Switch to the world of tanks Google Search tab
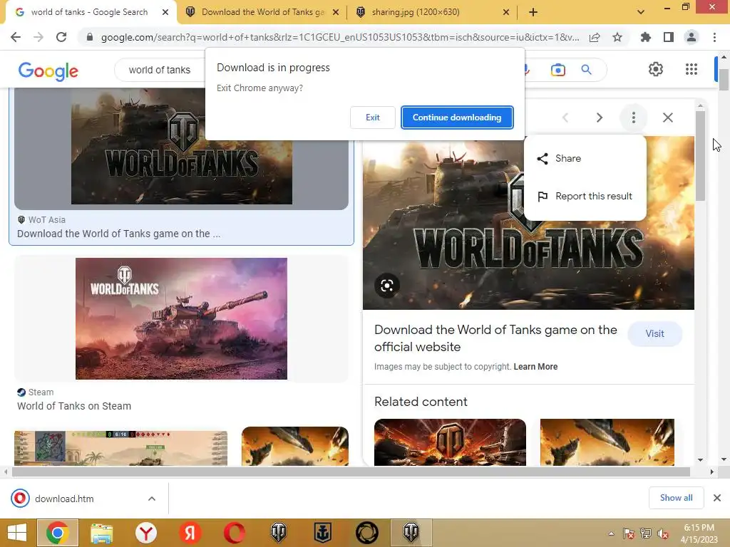 [89, 12]
